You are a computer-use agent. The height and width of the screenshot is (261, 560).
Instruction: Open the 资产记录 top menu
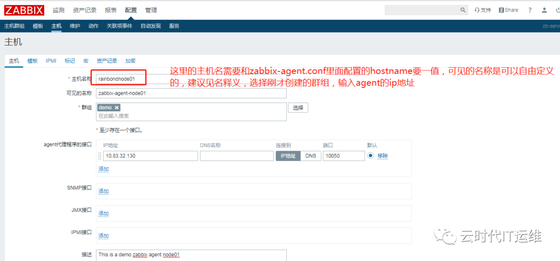(x=85, y=10)
